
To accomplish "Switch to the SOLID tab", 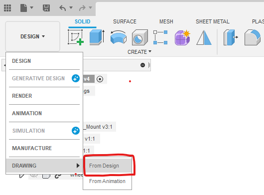I will coord(83,21).
